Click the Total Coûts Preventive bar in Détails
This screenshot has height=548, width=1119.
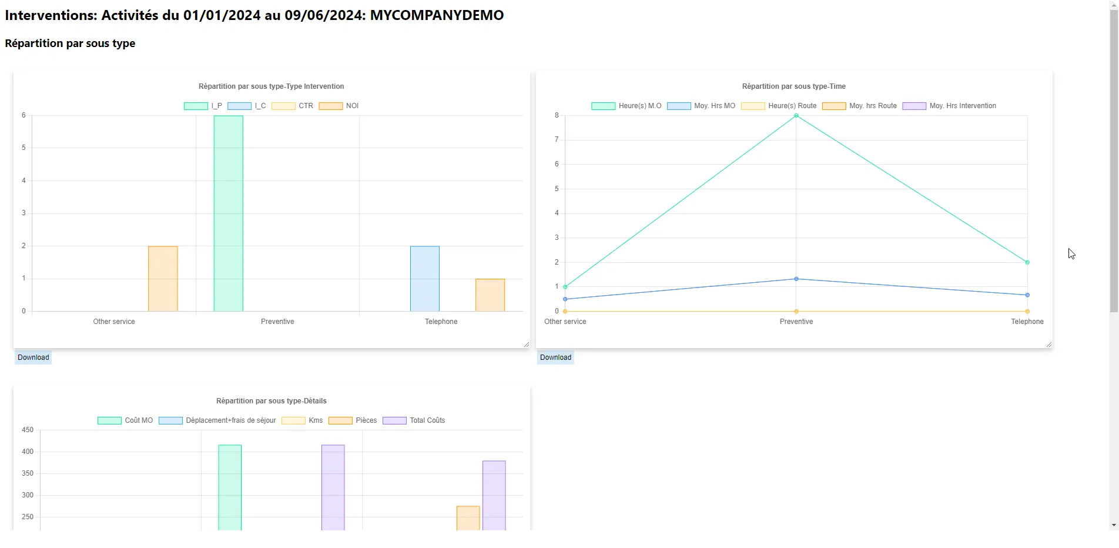click(x=333, y=487)
